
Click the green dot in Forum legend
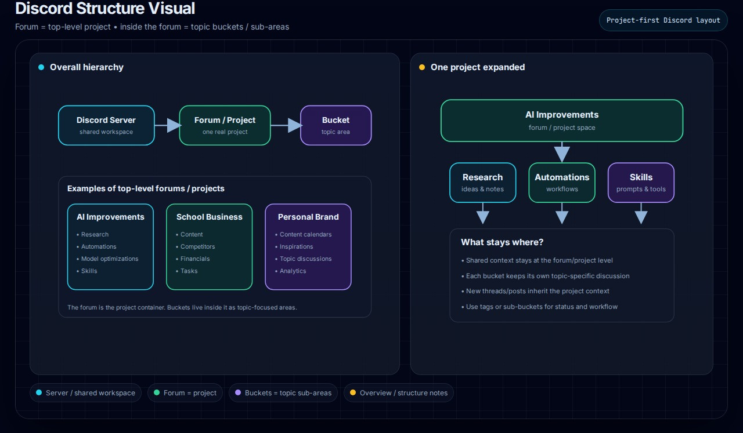tap(157, 392)
